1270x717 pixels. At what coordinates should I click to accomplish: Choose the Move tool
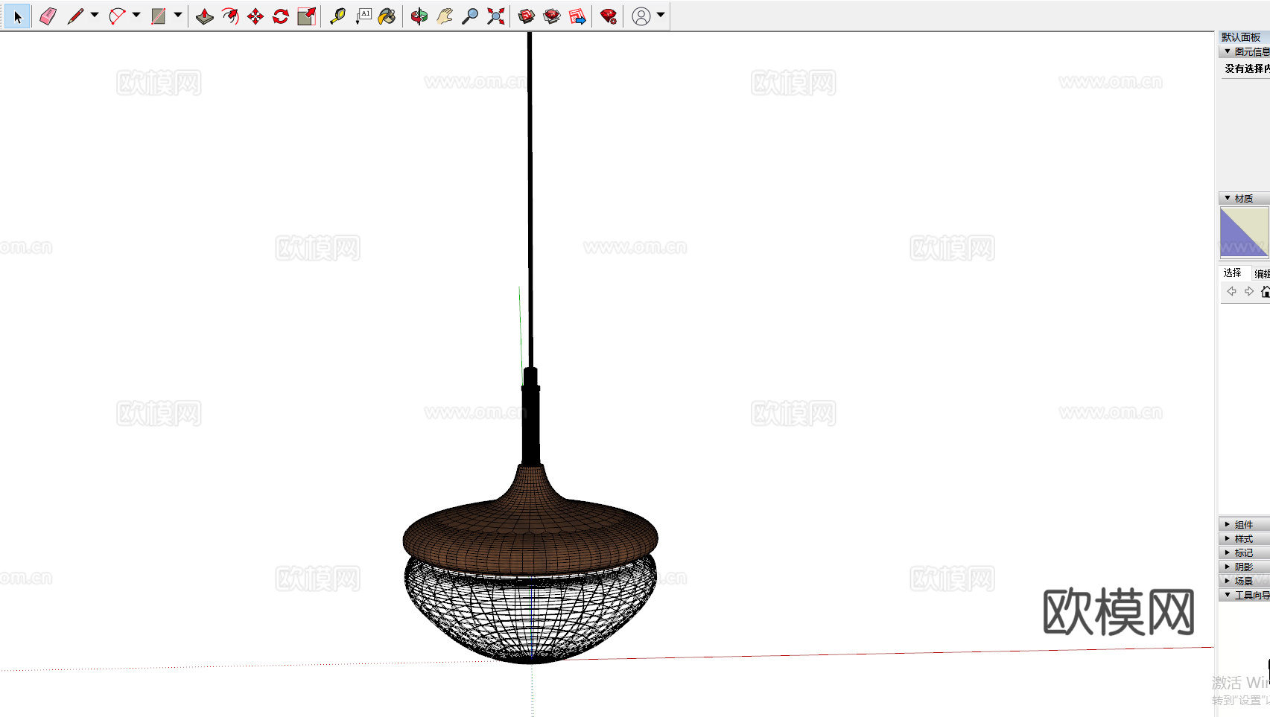coord(255,16)
